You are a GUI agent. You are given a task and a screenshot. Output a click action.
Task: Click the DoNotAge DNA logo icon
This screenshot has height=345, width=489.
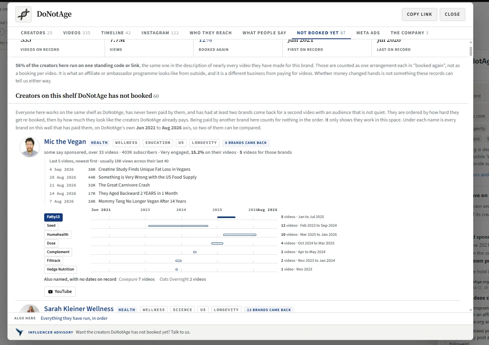24,15
